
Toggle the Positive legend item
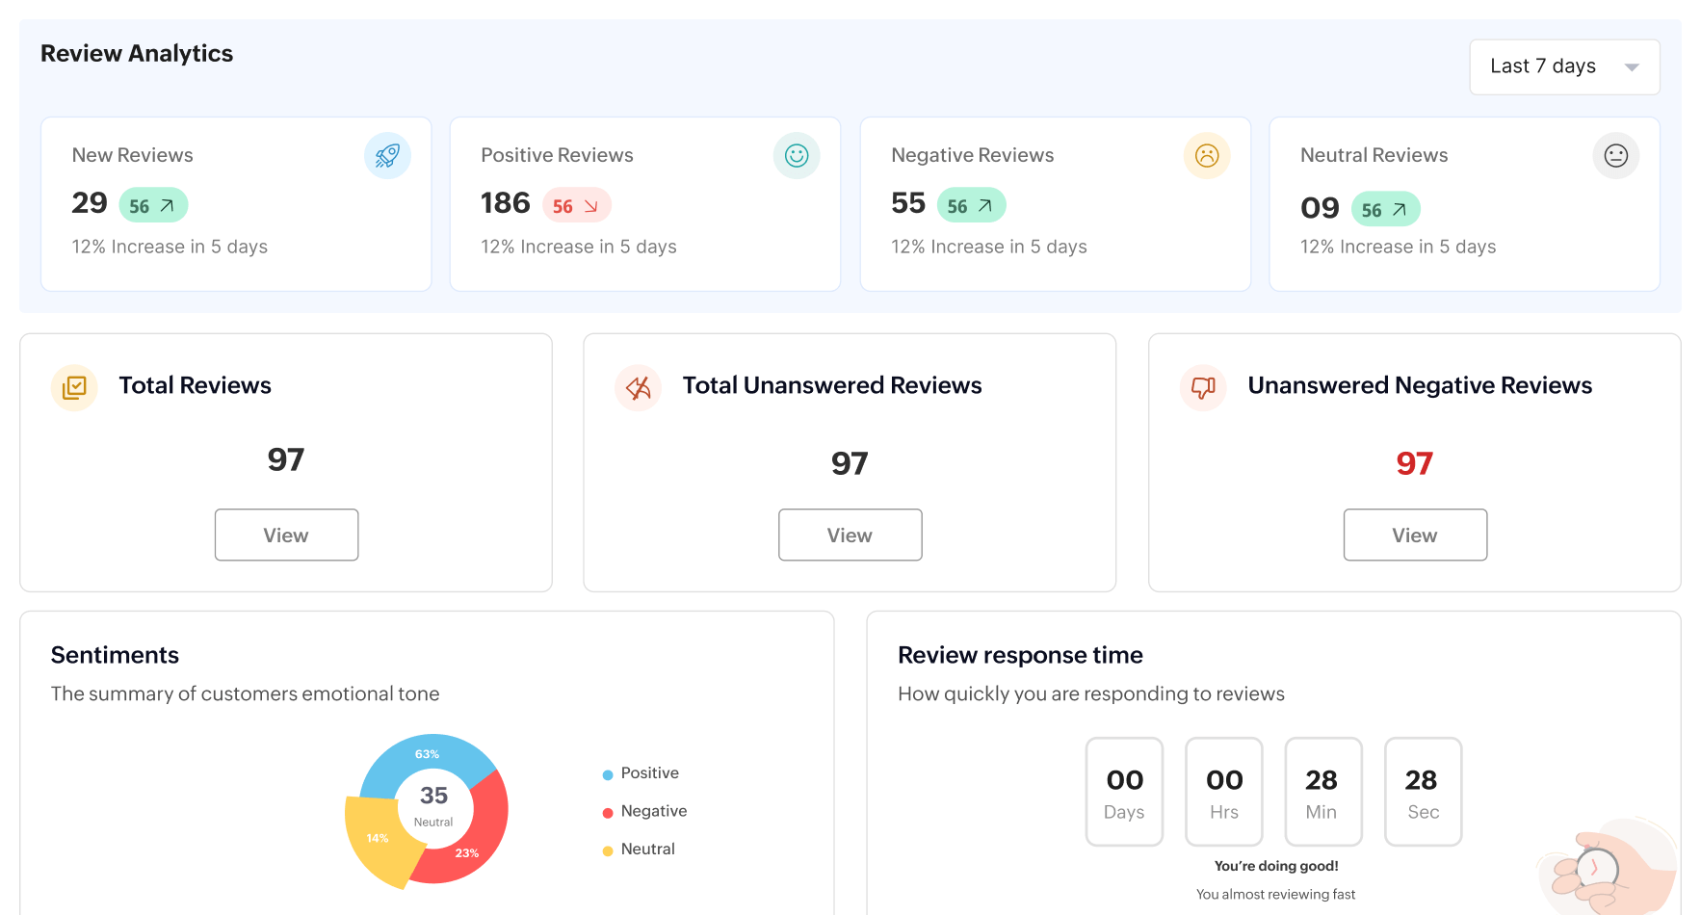648,773
